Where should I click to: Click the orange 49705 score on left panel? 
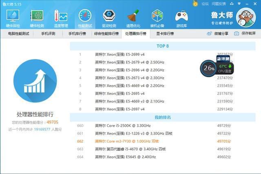click(x=53, y=122)
